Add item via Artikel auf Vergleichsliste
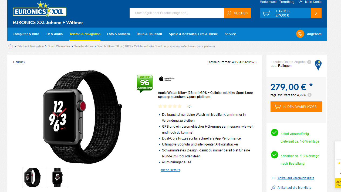This screenshot has width=341, height=192. click(x=296, y=178)
